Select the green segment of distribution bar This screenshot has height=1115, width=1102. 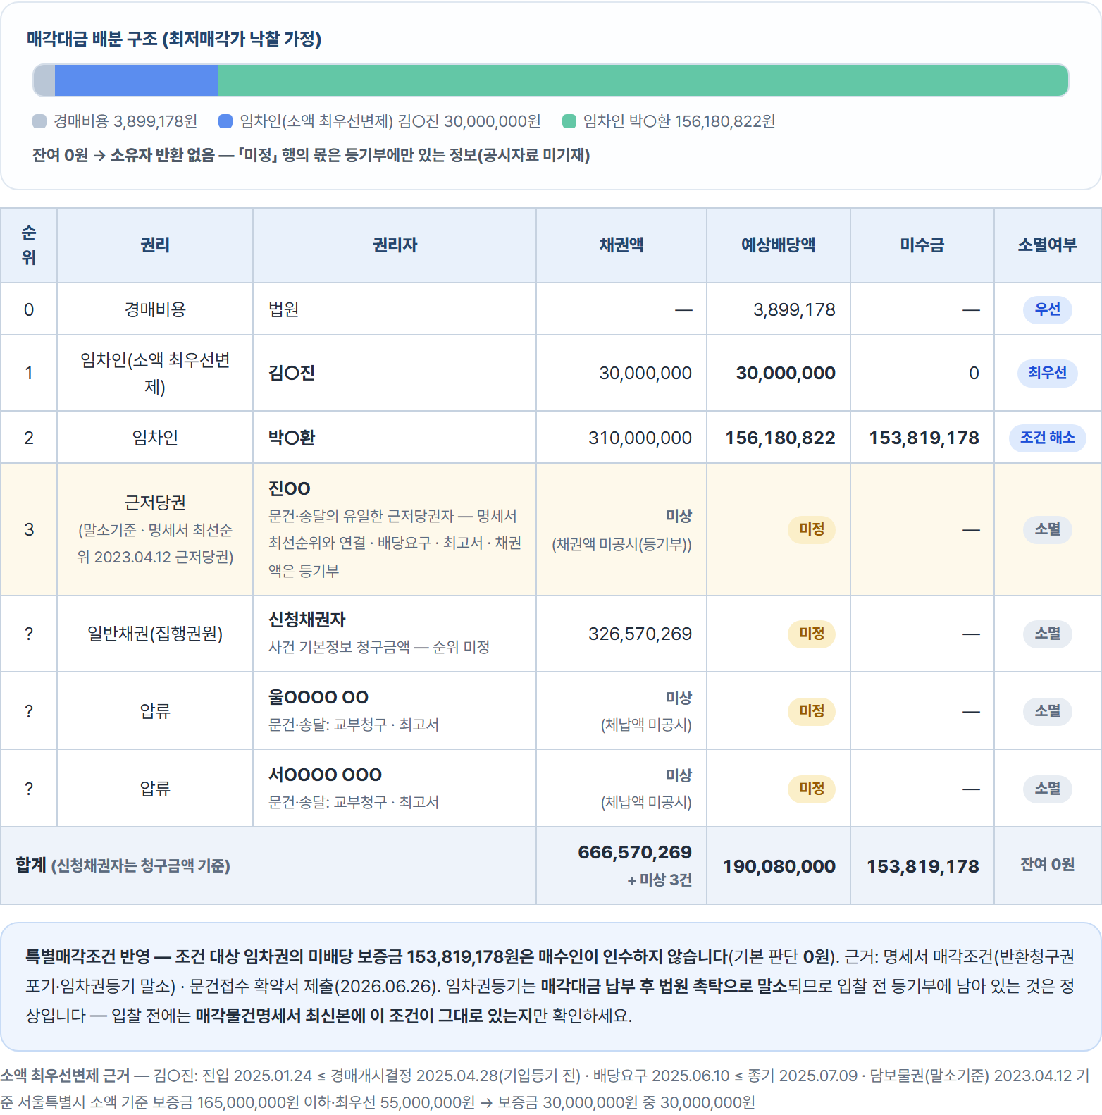pyautogui.click(x=643, y=80)
